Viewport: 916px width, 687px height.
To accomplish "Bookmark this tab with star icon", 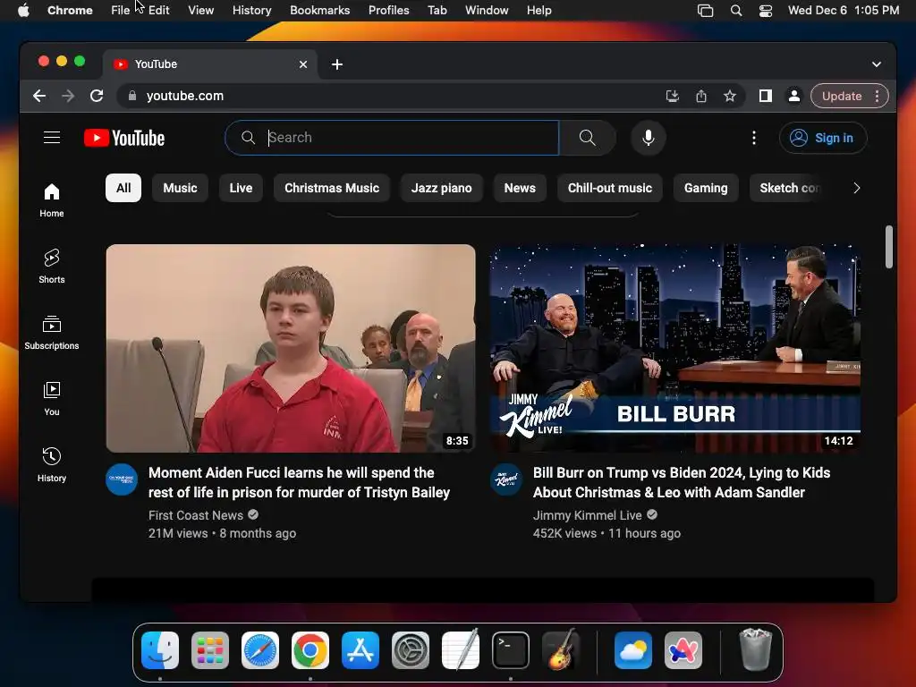I will click(x=730, y=96).
